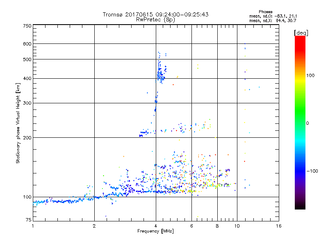328x246 pixels.
Task: Click the y-axis tick label '500'
Action: (27, 59)
